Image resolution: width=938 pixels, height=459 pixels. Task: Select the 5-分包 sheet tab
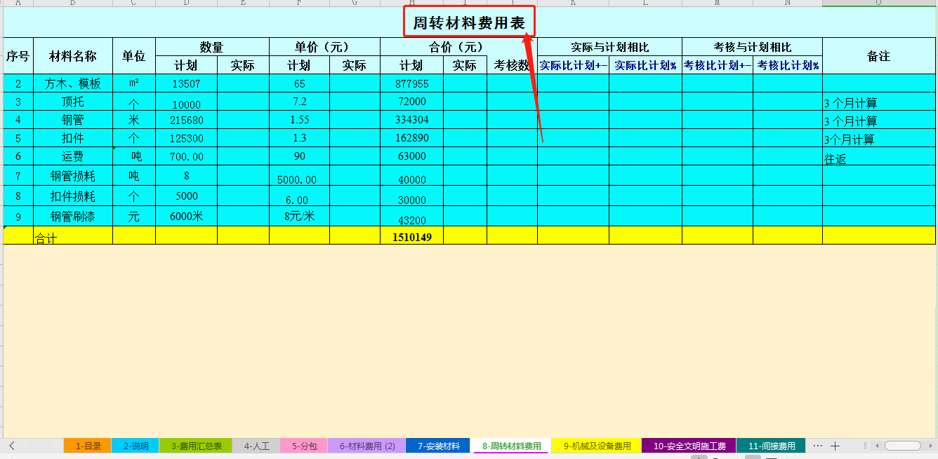[x=303, y=444]
